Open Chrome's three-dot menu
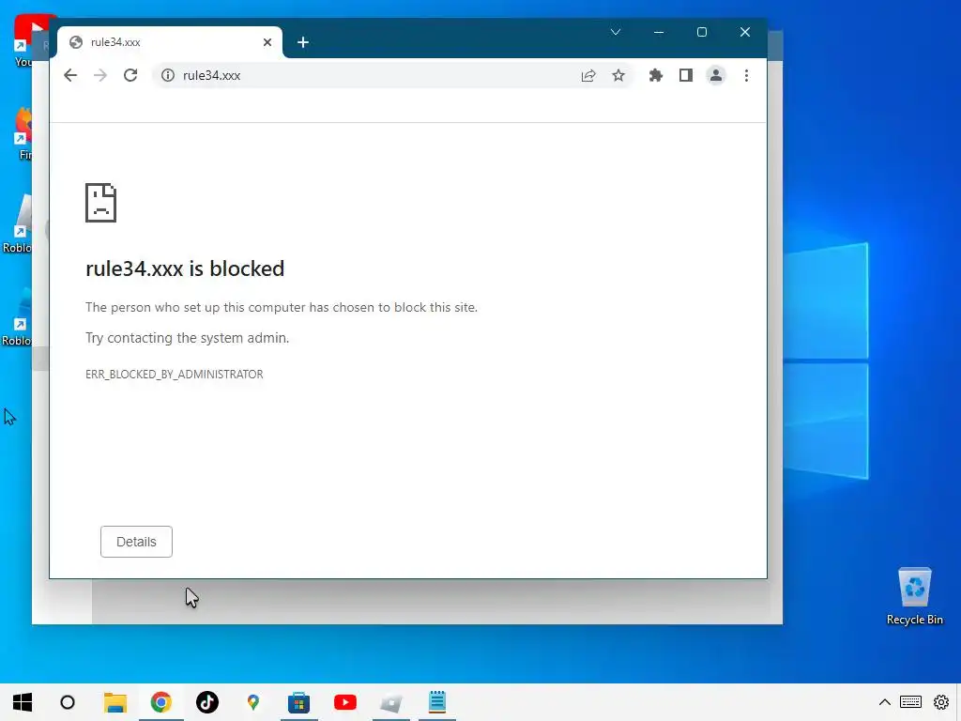 pyautogui.click(x=746, y=75)
